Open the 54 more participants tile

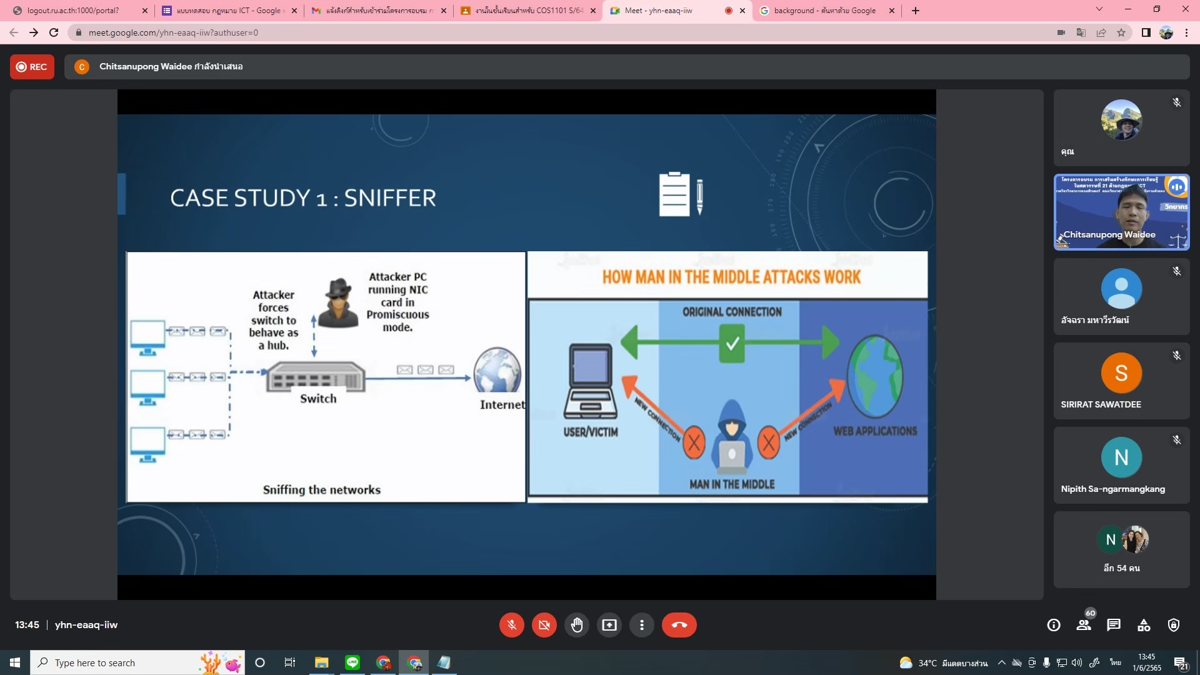tap(1121, 550)
